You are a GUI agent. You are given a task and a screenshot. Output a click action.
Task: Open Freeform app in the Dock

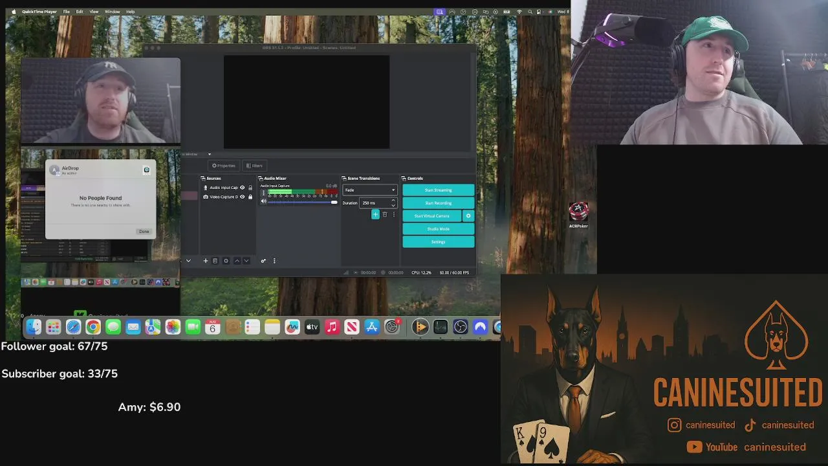292,327
